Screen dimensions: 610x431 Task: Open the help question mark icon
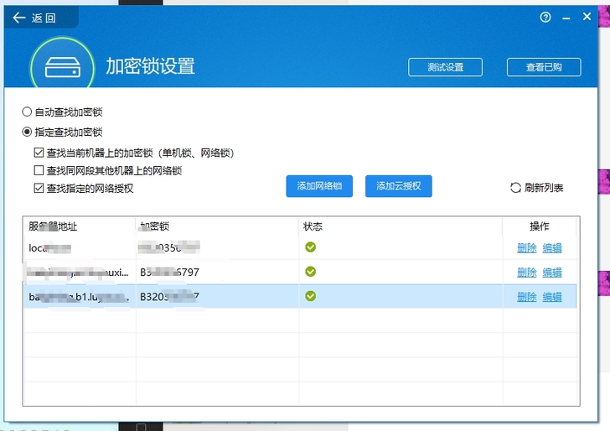545,17
